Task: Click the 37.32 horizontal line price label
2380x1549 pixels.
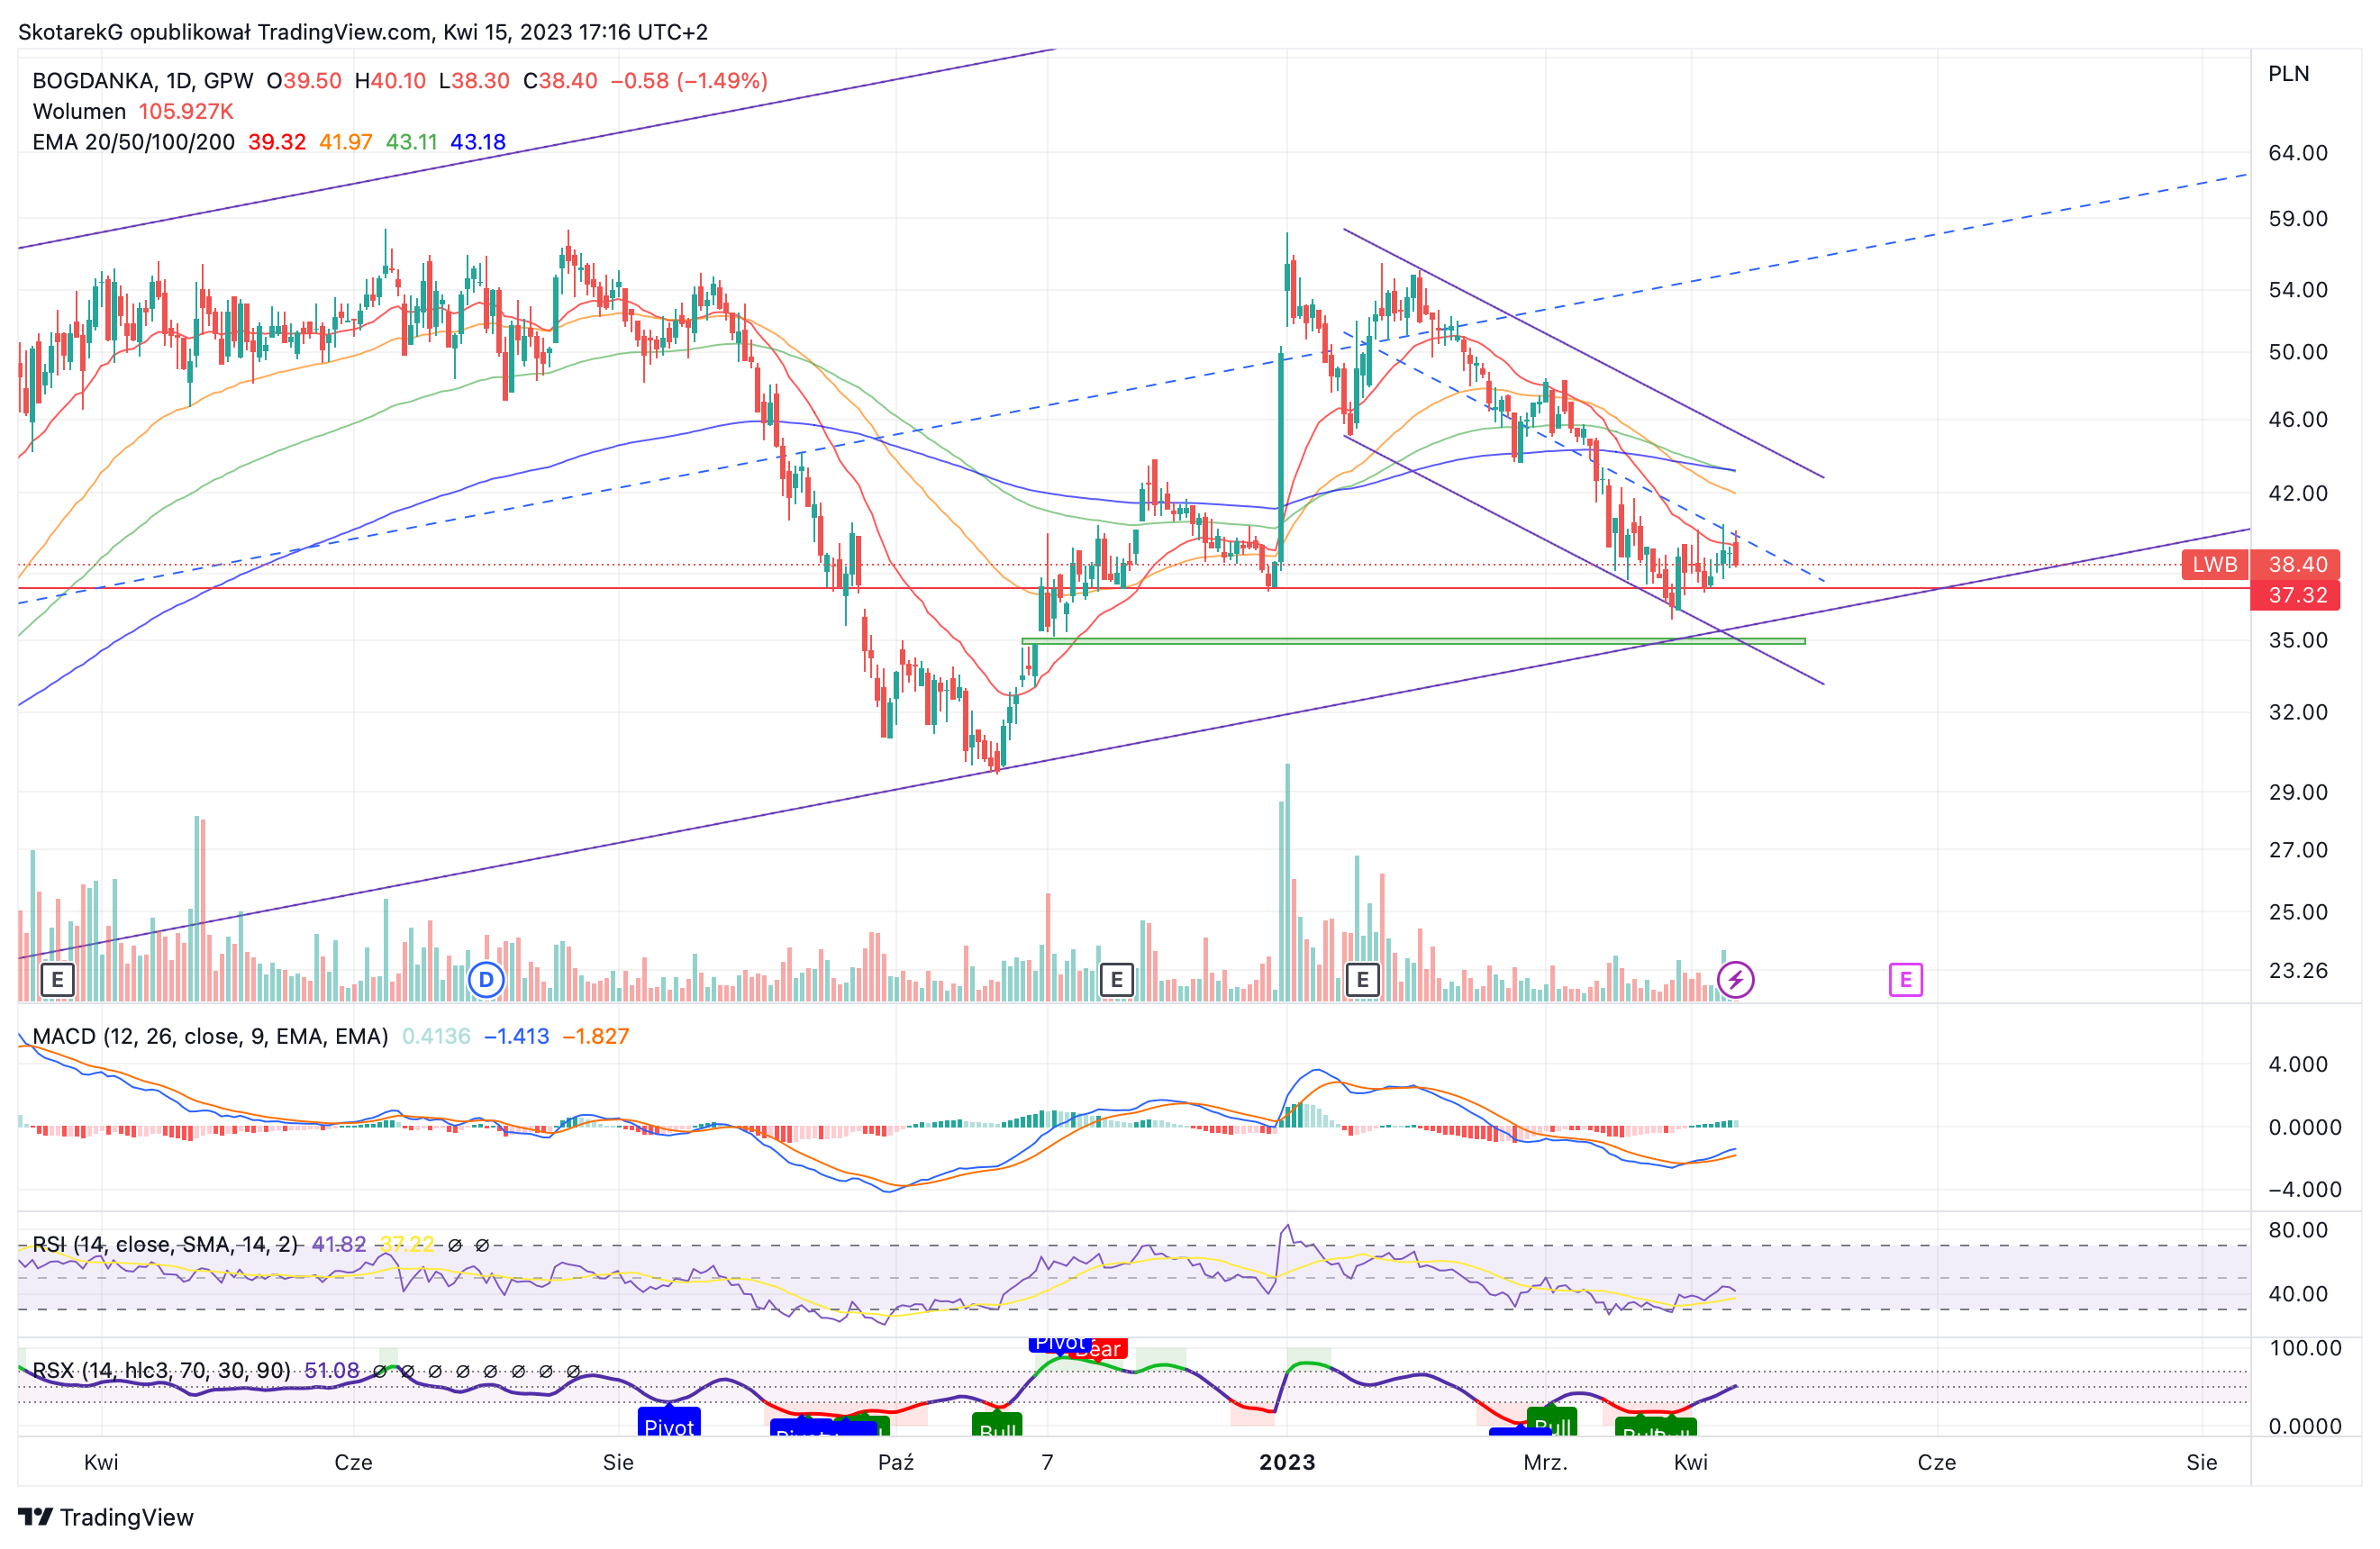Action: pos(2297,595)
